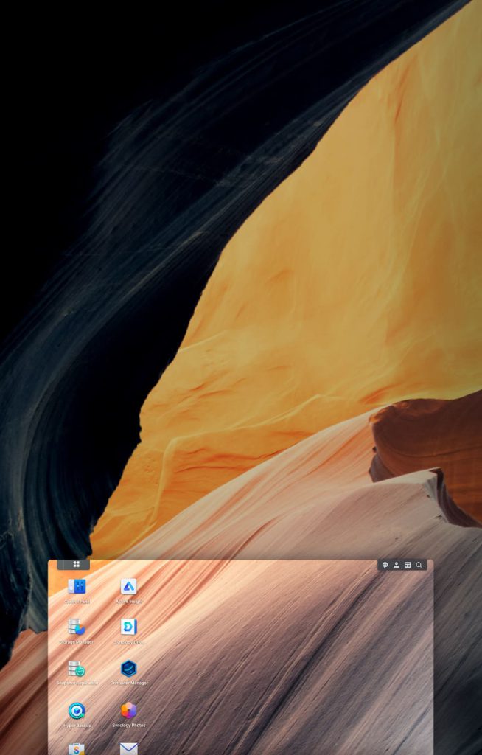Open the Storage Manager icon

point(77,627)
